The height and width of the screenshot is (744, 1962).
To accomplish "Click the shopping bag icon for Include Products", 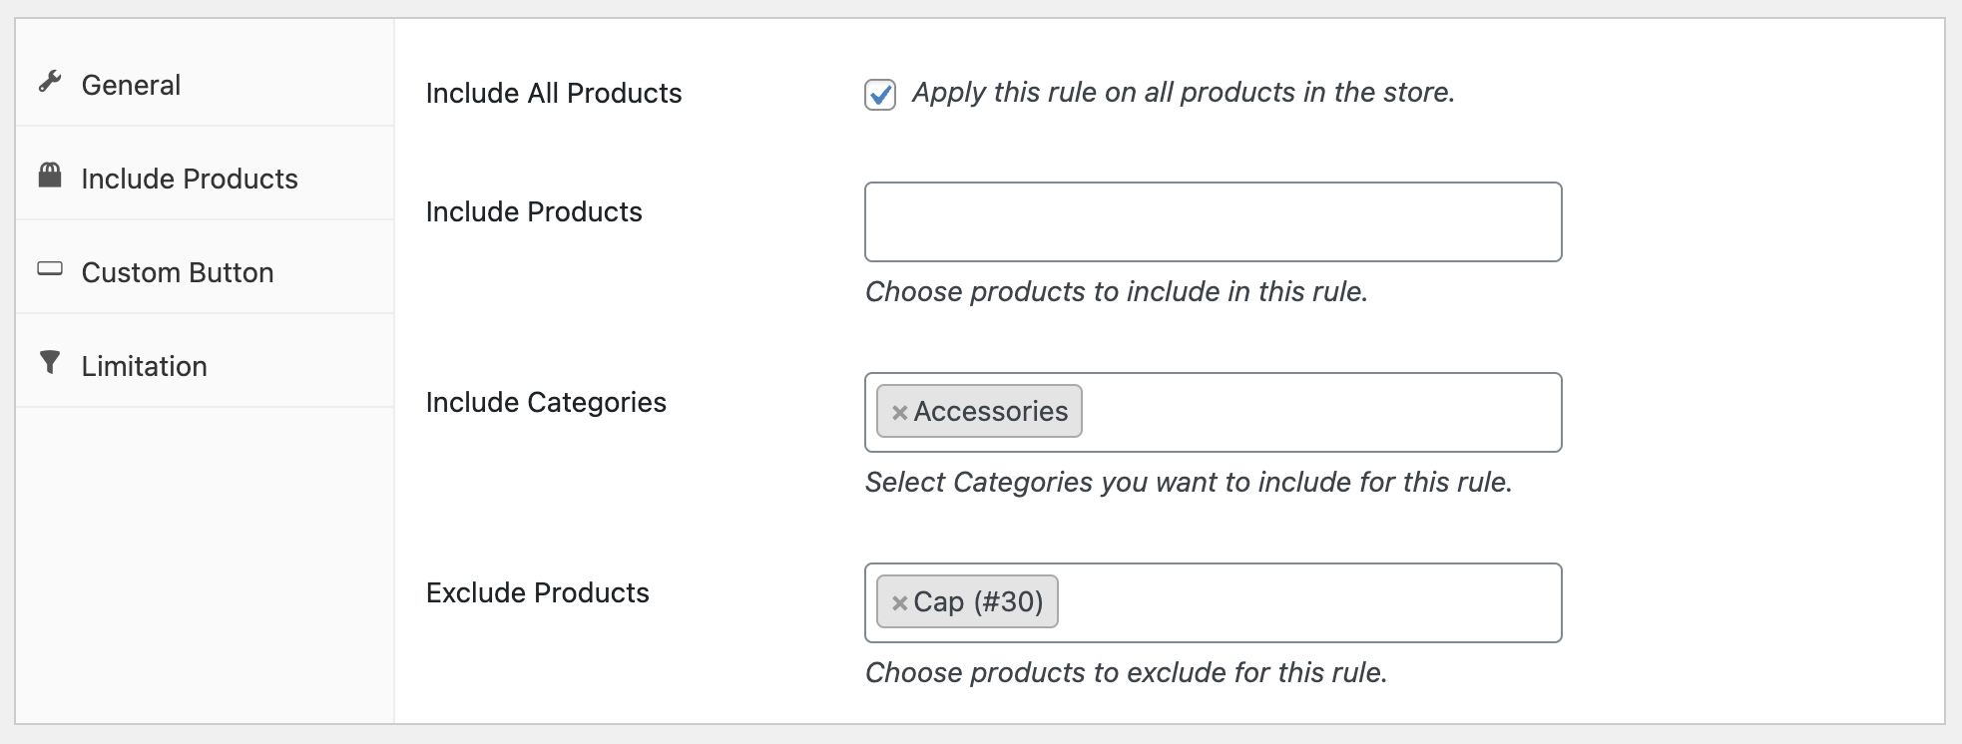I will [50, 176].
